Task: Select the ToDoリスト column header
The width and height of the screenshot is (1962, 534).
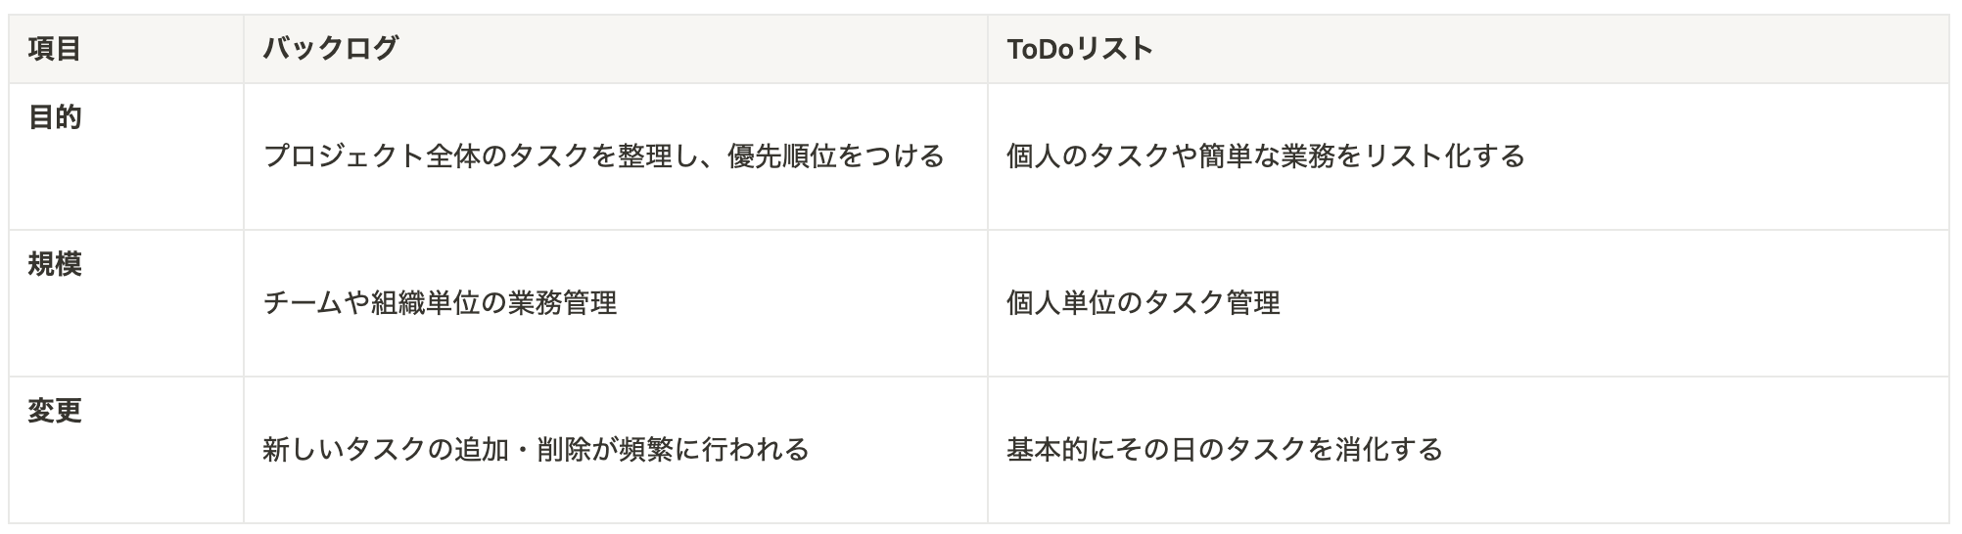Action: (1080, 49)
